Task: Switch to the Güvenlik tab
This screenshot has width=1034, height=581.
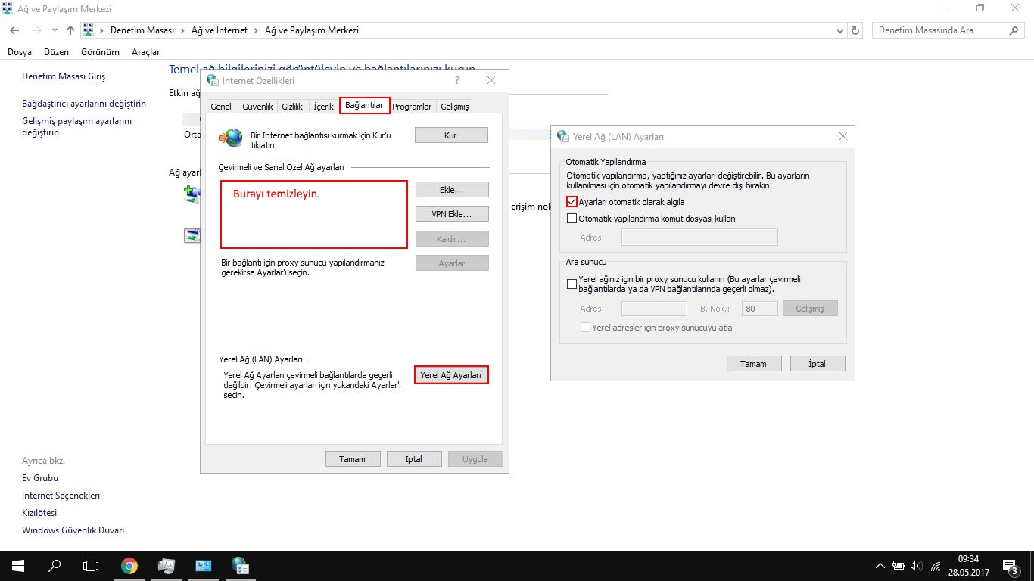Action: pos(257,107)
